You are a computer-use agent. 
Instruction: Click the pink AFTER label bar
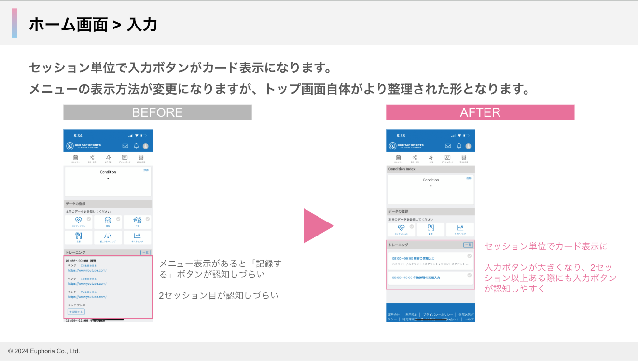click(480, 112)
